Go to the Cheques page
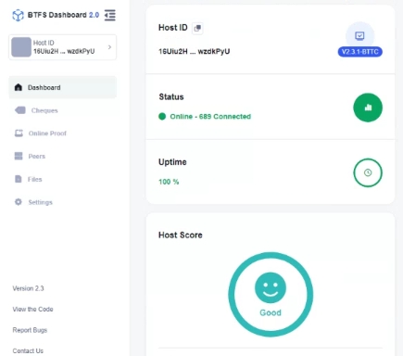This screenshot has width=403, height=356. tap(44, 110)
